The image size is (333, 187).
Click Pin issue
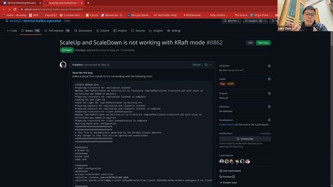[227, 177]
